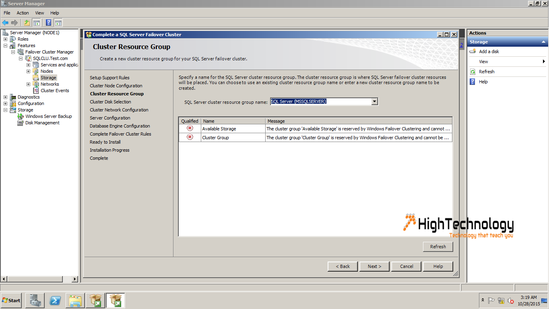This screenshot has width=549, height=309.
Task: Open Server Manager taskbar icon
Action: coord(35,301)
